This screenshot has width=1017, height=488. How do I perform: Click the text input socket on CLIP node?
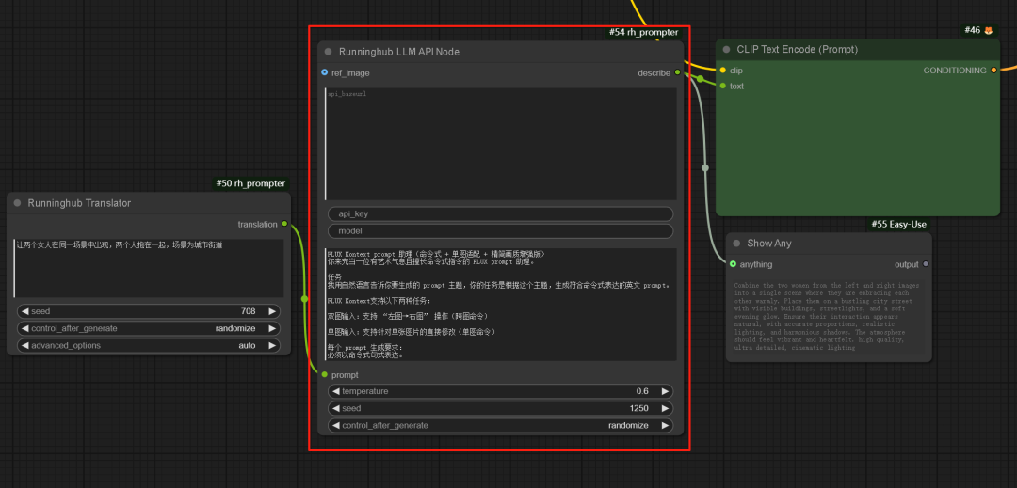722,86
